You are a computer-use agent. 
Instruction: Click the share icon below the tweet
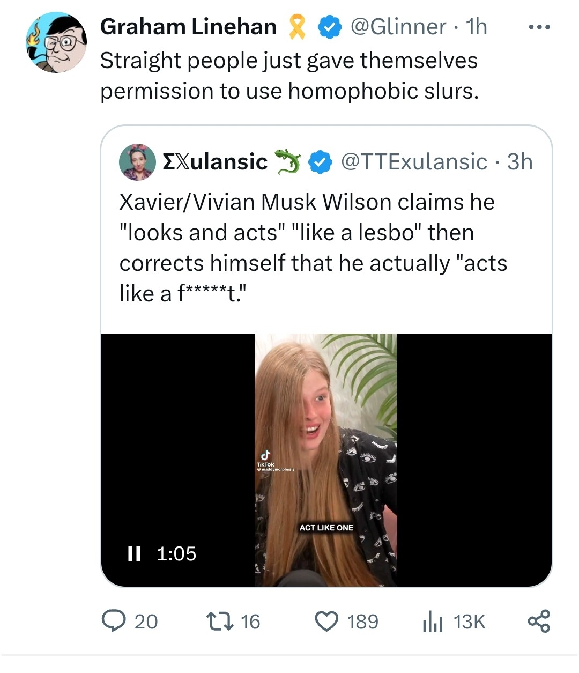coord(539,621)
